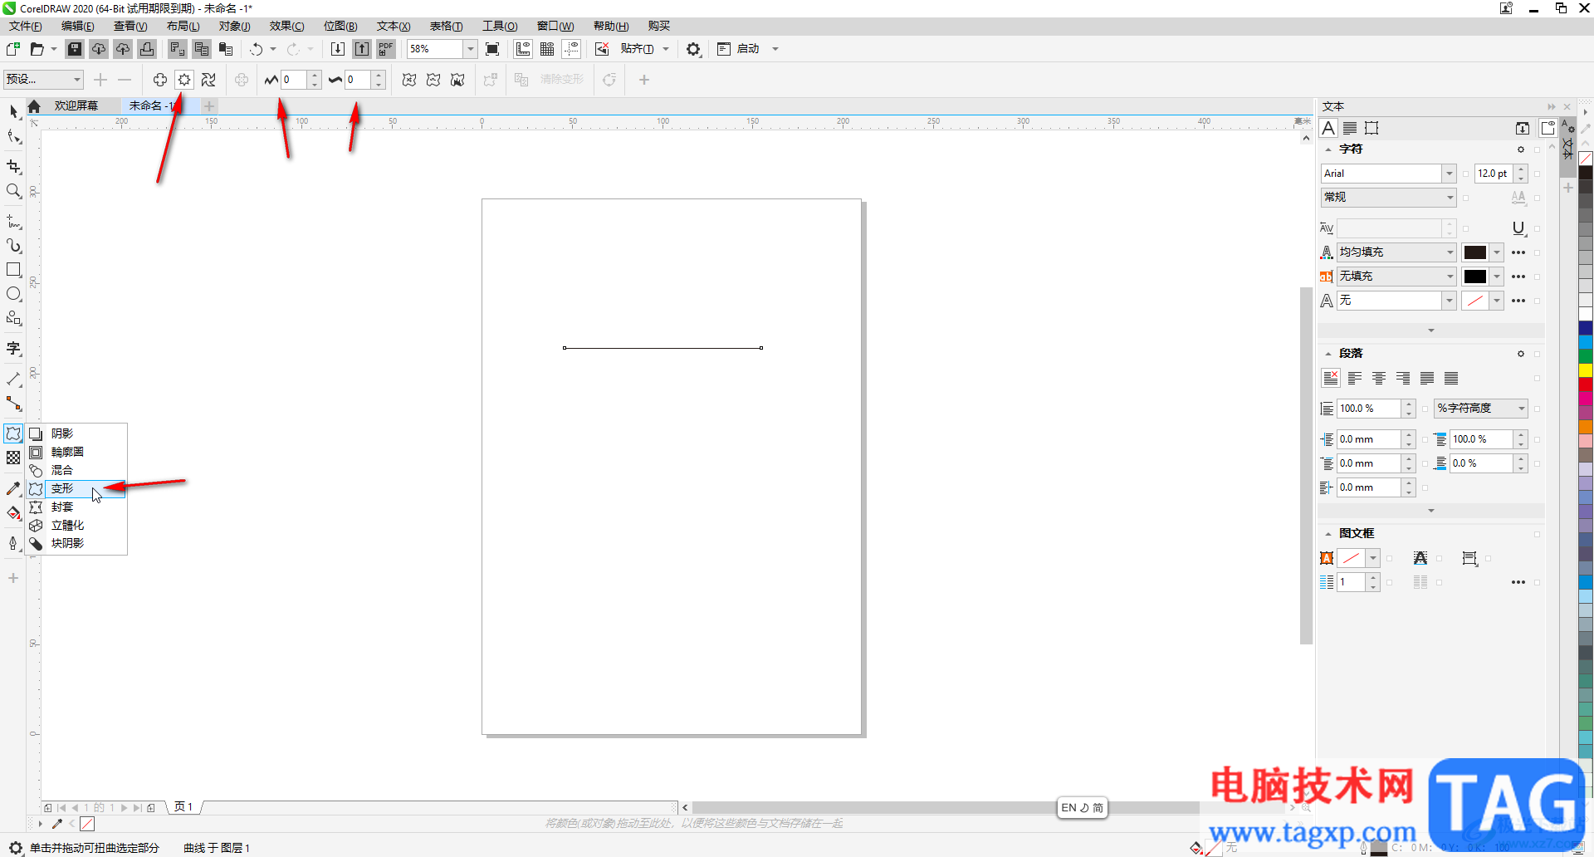Click the 启动 launcher button
The image size is (1594, 857).
tap(739, 49)
